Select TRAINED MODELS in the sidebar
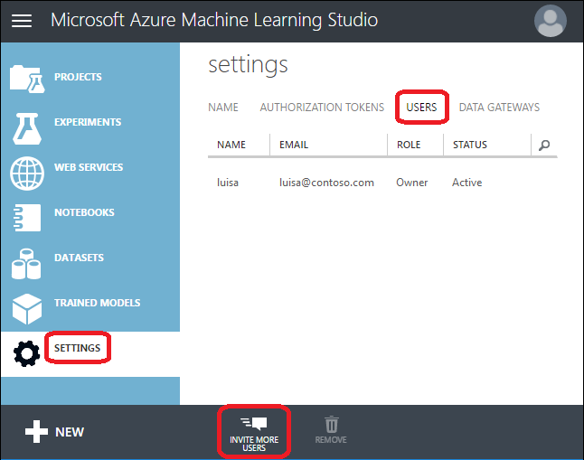The height and width of the screenshot is (460, 584). [x=98, y=303]
